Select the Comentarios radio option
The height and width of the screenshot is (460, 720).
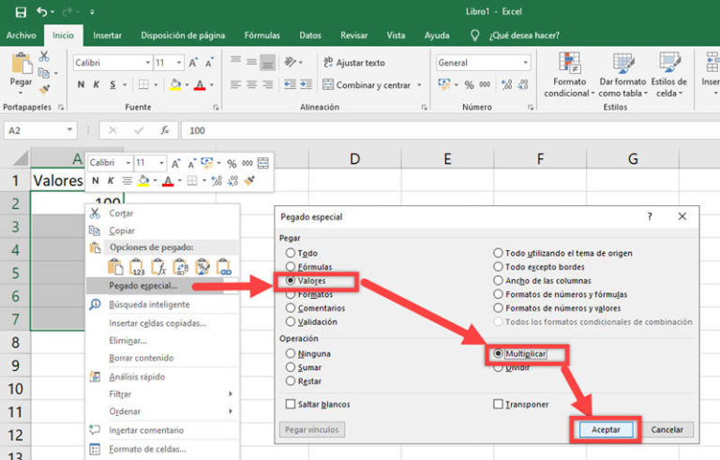point(291,308)
